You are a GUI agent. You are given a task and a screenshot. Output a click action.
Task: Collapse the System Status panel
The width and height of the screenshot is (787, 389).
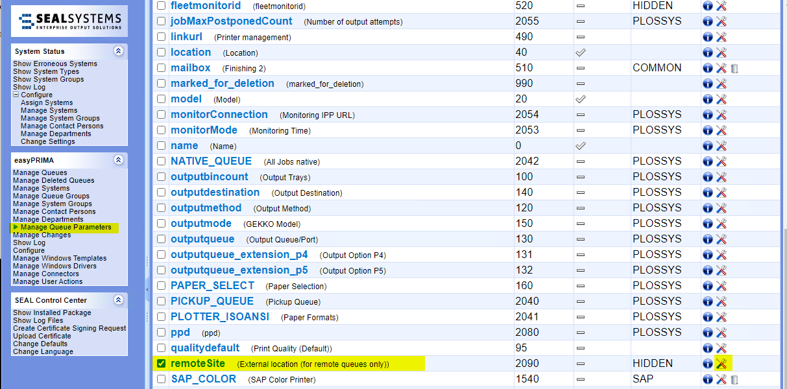[118, 51]
